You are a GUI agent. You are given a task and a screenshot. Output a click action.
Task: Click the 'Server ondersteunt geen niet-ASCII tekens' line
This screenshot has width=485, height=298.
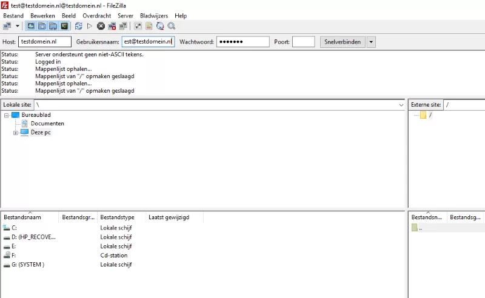click(89, 55)
